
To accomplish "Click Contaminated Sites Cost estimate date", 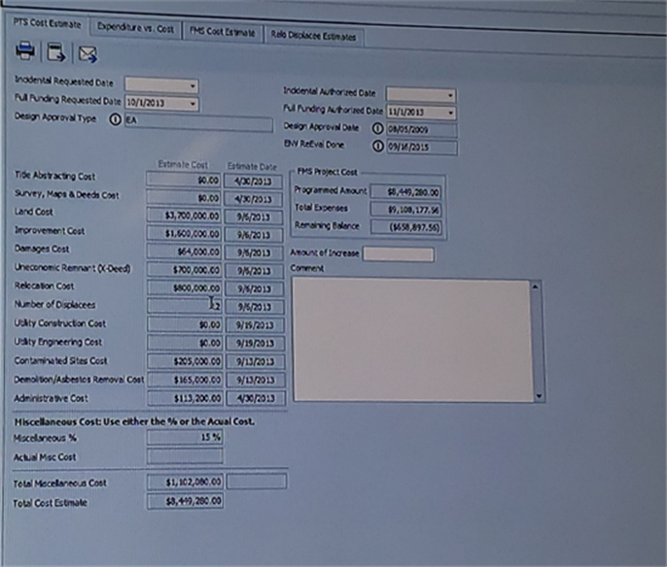I will coord(256,361).
